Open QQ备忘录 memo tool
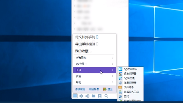Image resolution: width=183 pixels, height=103 pixels. (x=130, y=78)
